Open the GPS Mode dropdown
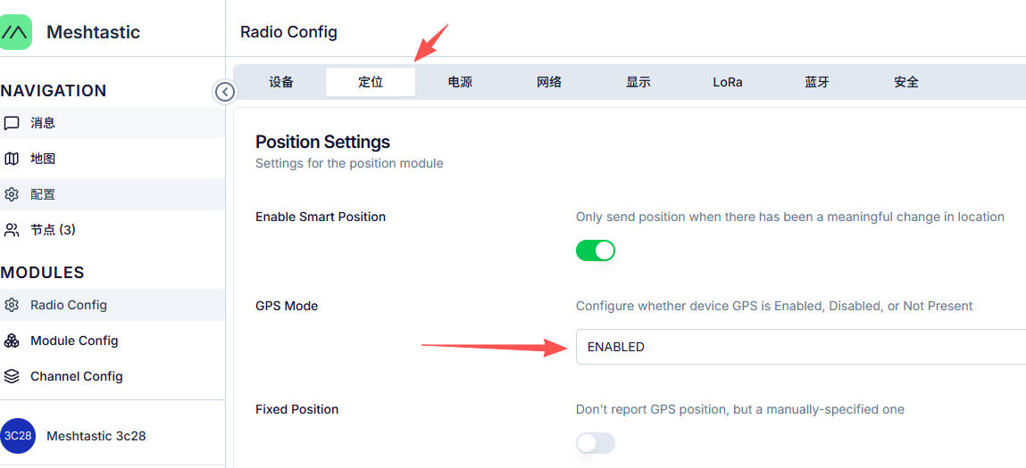Viewport: 1026px width, 468px height. 799,347
